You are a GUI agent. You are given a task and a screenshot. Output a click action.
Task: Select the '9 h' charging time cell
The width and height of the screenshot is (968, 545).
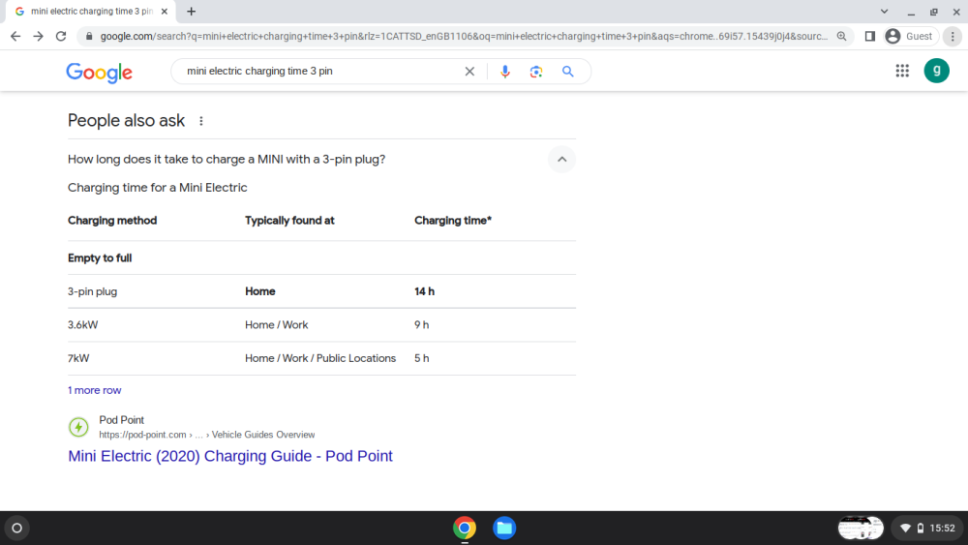pyautogui.click(x=422, y=324)
